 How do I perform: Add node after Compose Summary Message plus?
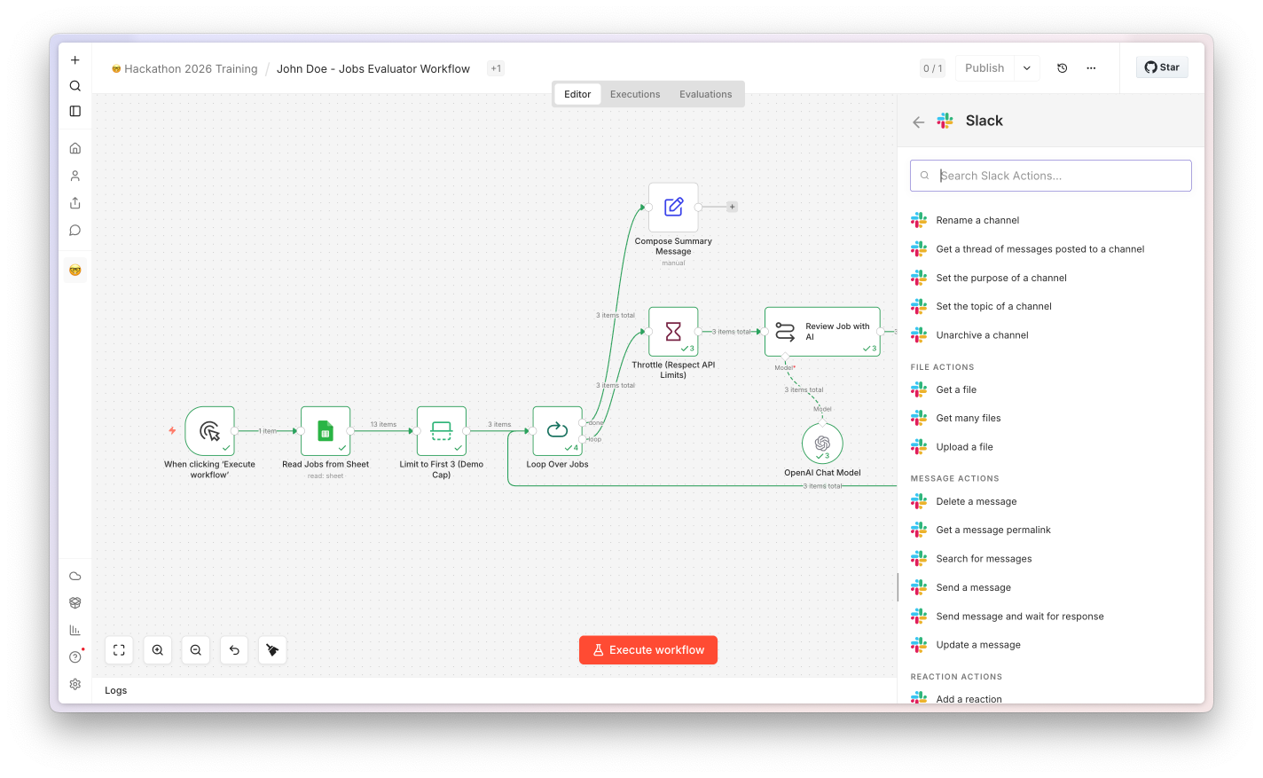[x=732, y=207]
